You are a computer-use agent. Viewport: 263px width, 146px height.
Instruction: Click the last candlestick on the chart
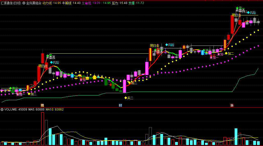258,22
